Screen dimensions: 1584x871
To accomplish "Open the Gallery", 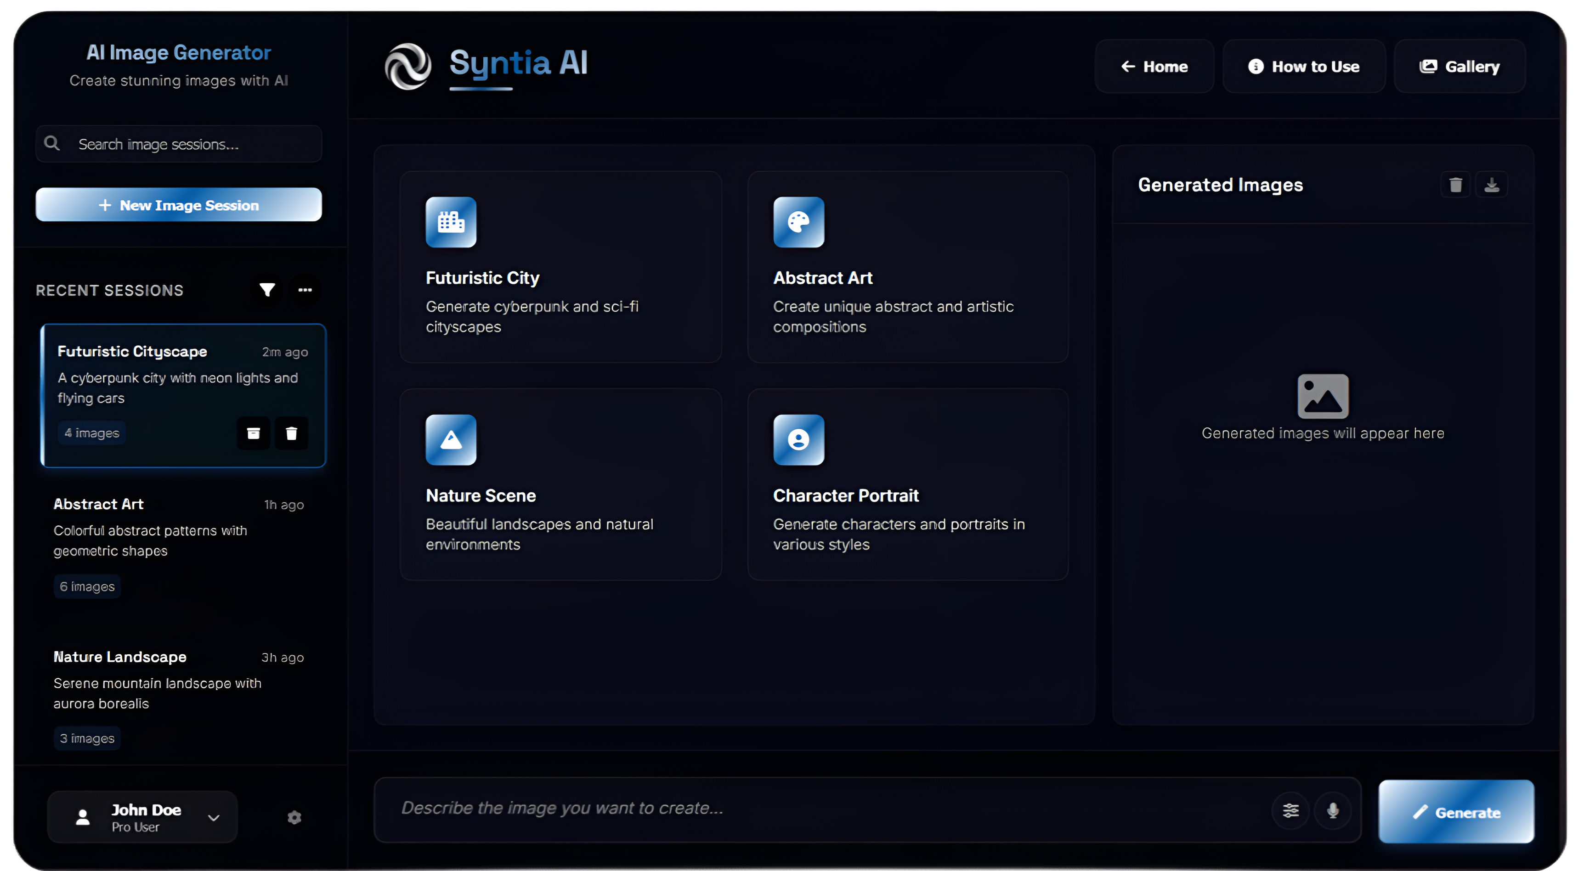I will [1459, 67].
